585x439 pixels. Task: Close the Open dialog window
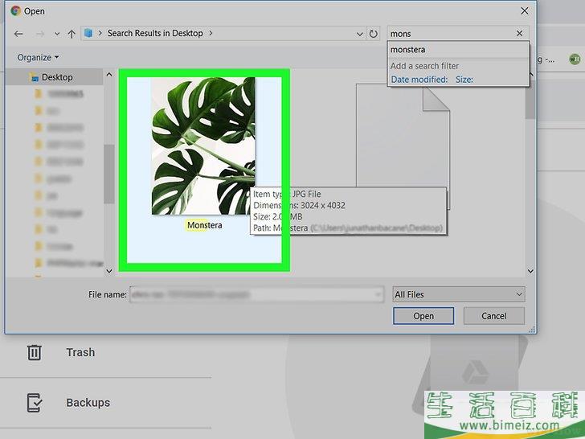click(524, 11)
